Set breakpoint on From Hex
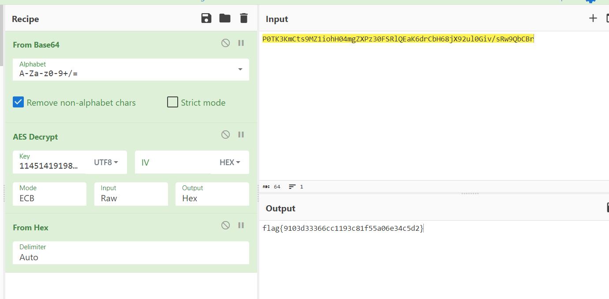This screenshot has height=299, width=609. click(241, 225)
